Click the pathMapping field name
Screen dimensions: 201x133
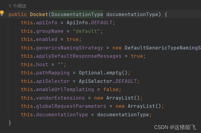click(53, 73)
